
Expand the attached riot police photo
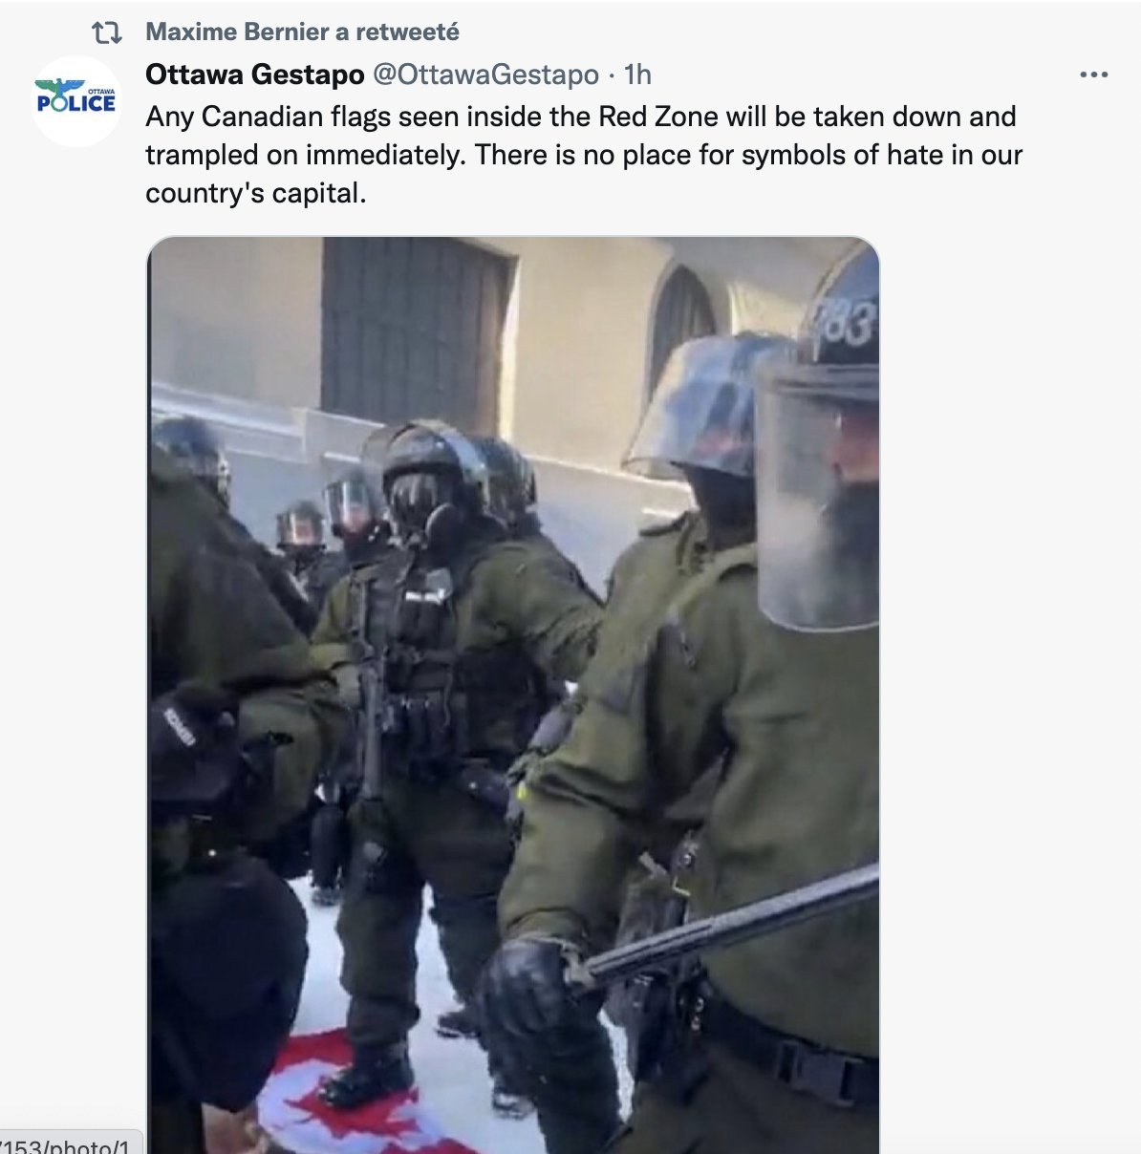click(x=513, y=695)
